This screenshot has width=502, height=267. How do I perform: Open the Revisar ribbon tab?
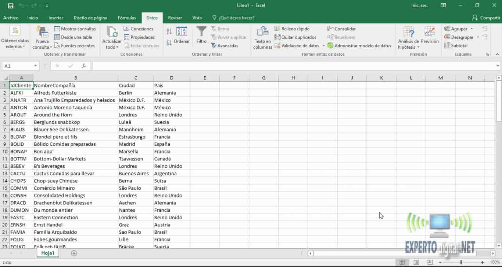(175, 18)
